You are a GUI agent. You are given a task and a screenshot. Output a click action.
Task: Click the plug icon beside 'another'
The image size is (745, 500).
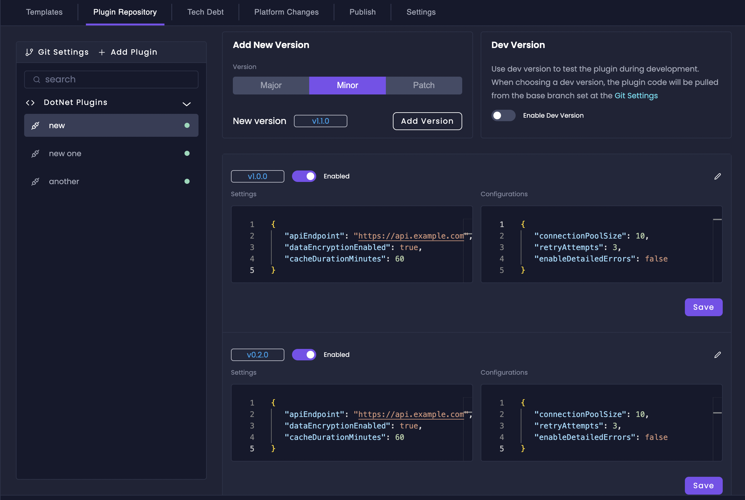coord(35,182)
